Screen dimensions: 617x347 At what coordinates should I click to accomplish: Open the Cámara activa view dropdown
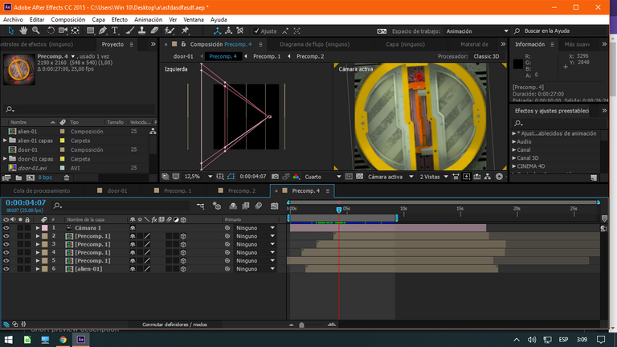click(x=390, y=177)
